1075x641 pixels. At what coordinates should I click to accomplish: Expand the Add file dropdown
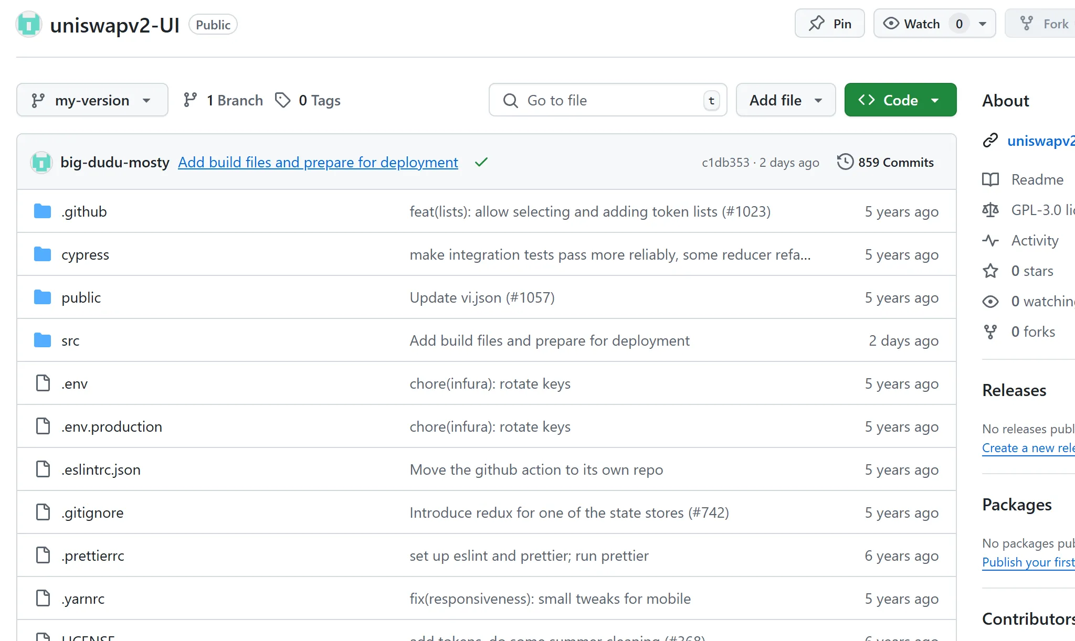pos(785,100)
